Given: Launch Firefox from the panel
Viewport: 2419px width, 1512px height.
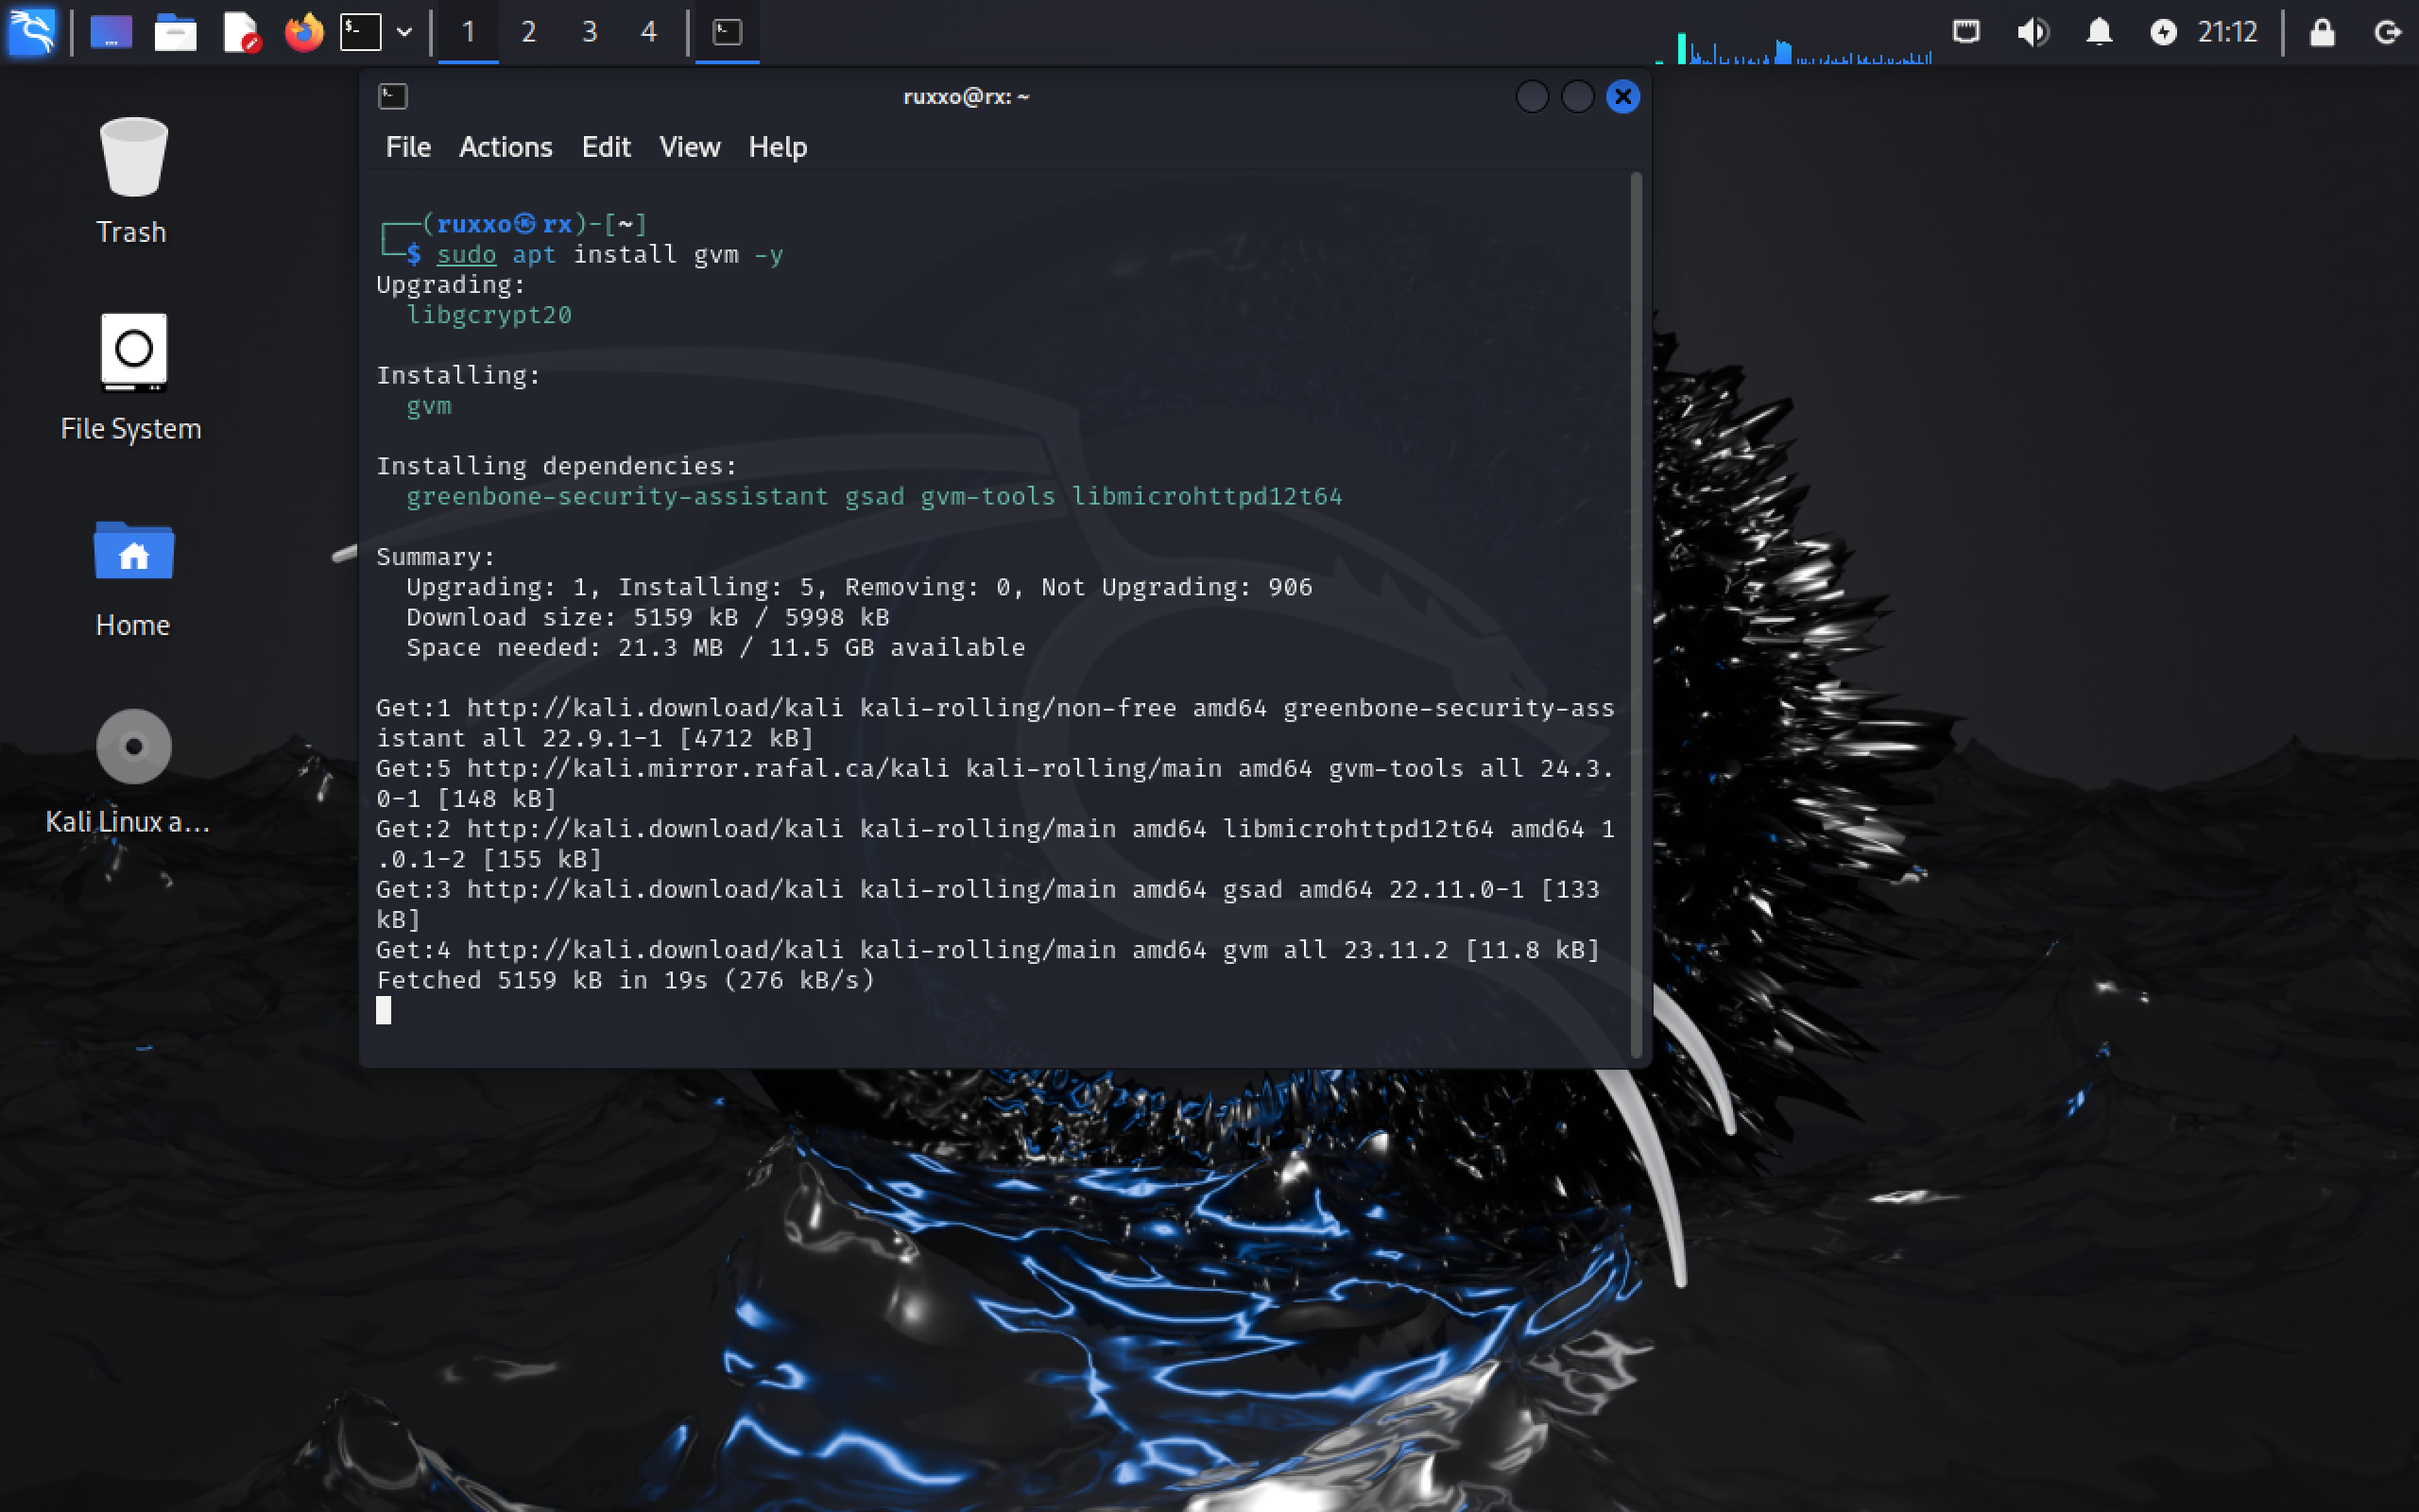Looking at the screenshot, I should point(304,32).
